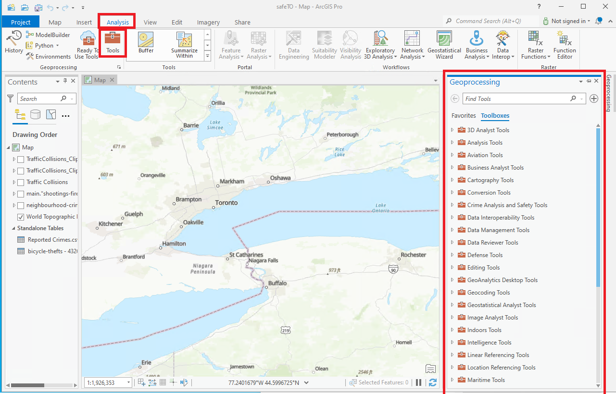Click the Contents filter funnel icon

11,98
